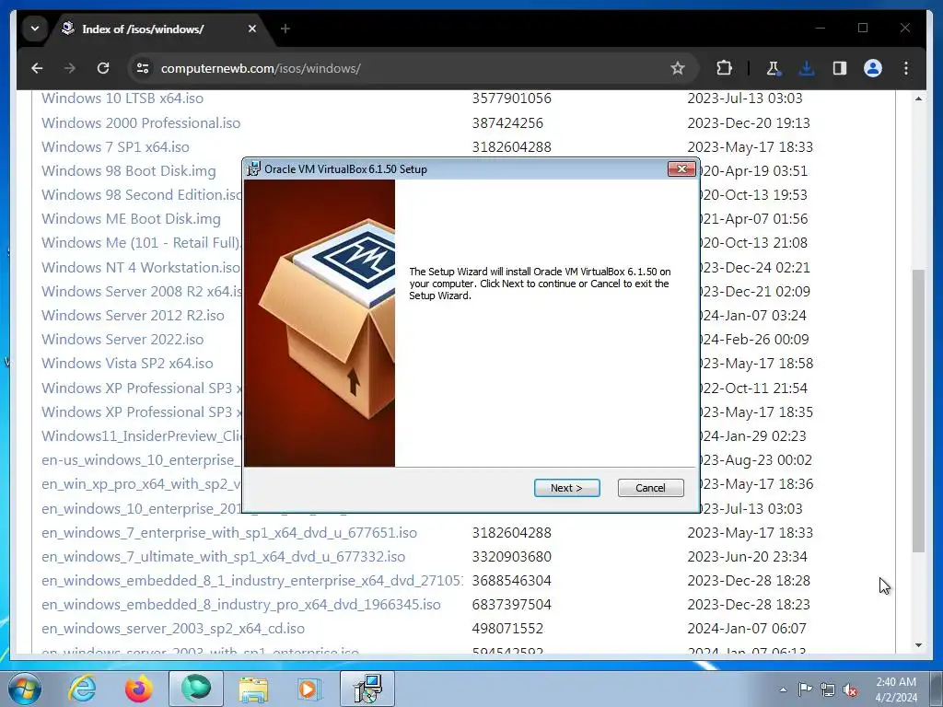Screen dimensions: 943x707
Task: Open Chrome extensions puzzle icon
Action: (x=724, y=68)
